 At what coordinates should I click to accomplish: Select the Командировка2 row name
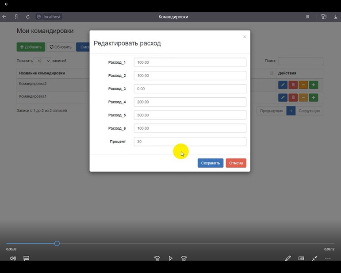(x=33, y=84)
